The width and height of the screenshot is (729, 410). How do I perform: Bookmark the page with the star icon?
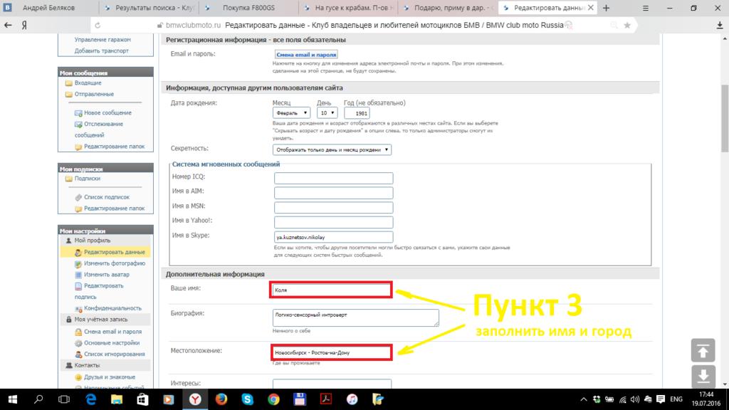(626, 24)
